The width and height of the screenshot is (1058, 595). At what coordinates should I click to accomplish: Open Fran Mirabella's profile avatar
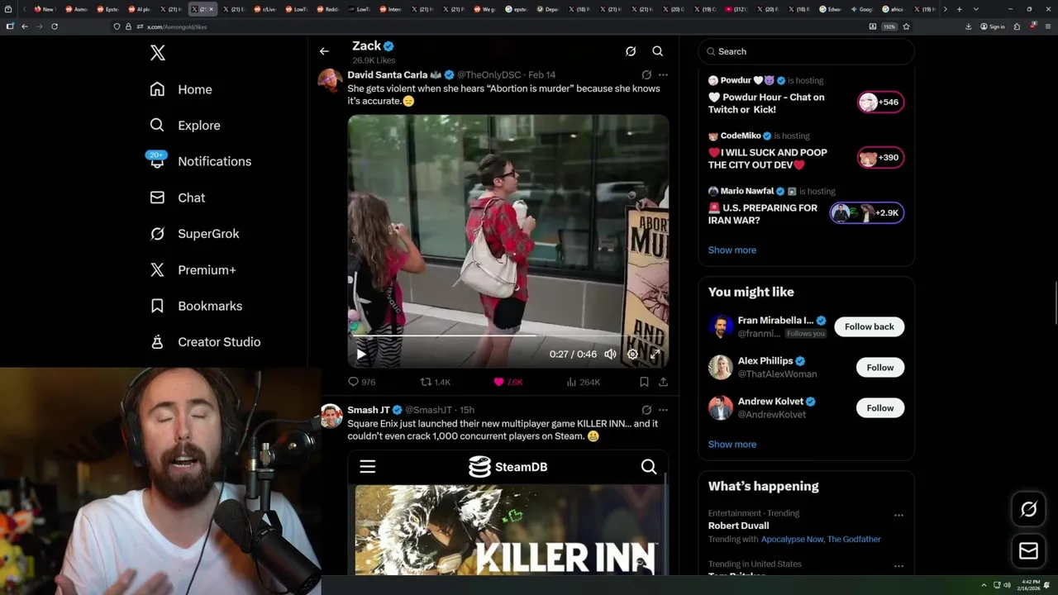(x=721, y=326)
